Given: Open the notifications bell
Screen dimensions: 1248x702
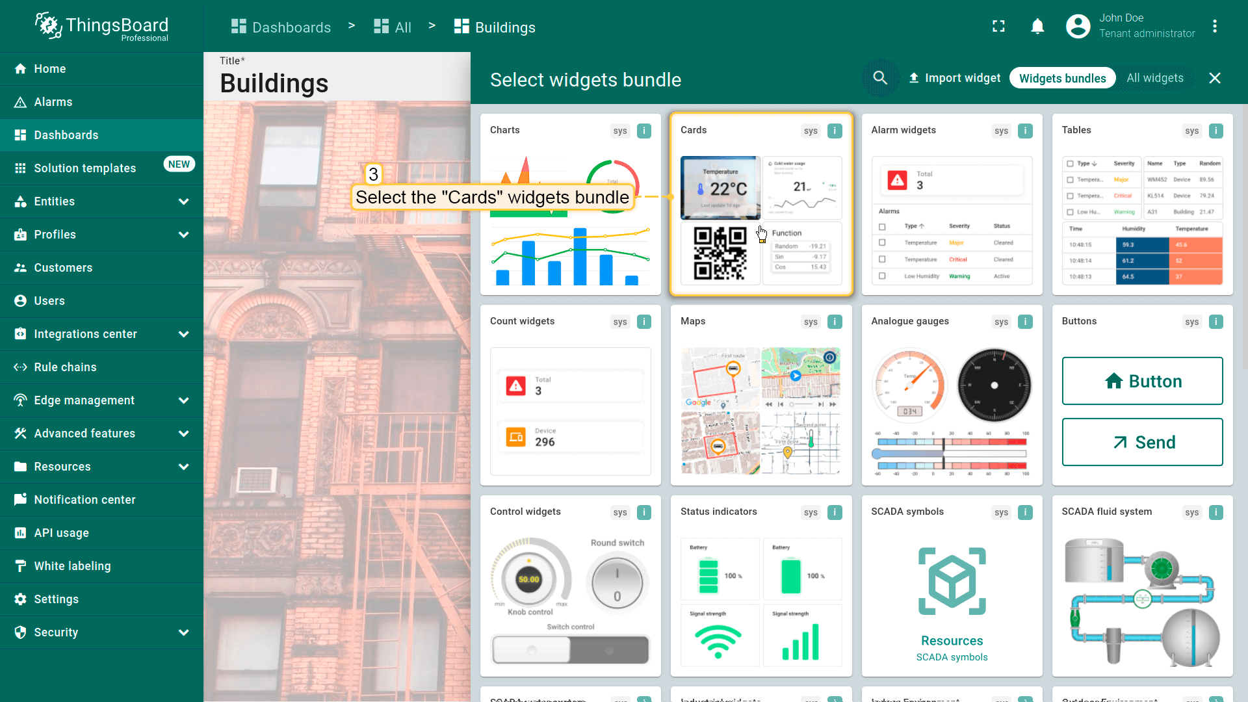Looking at the screenshot, I should coord(1037,27).
